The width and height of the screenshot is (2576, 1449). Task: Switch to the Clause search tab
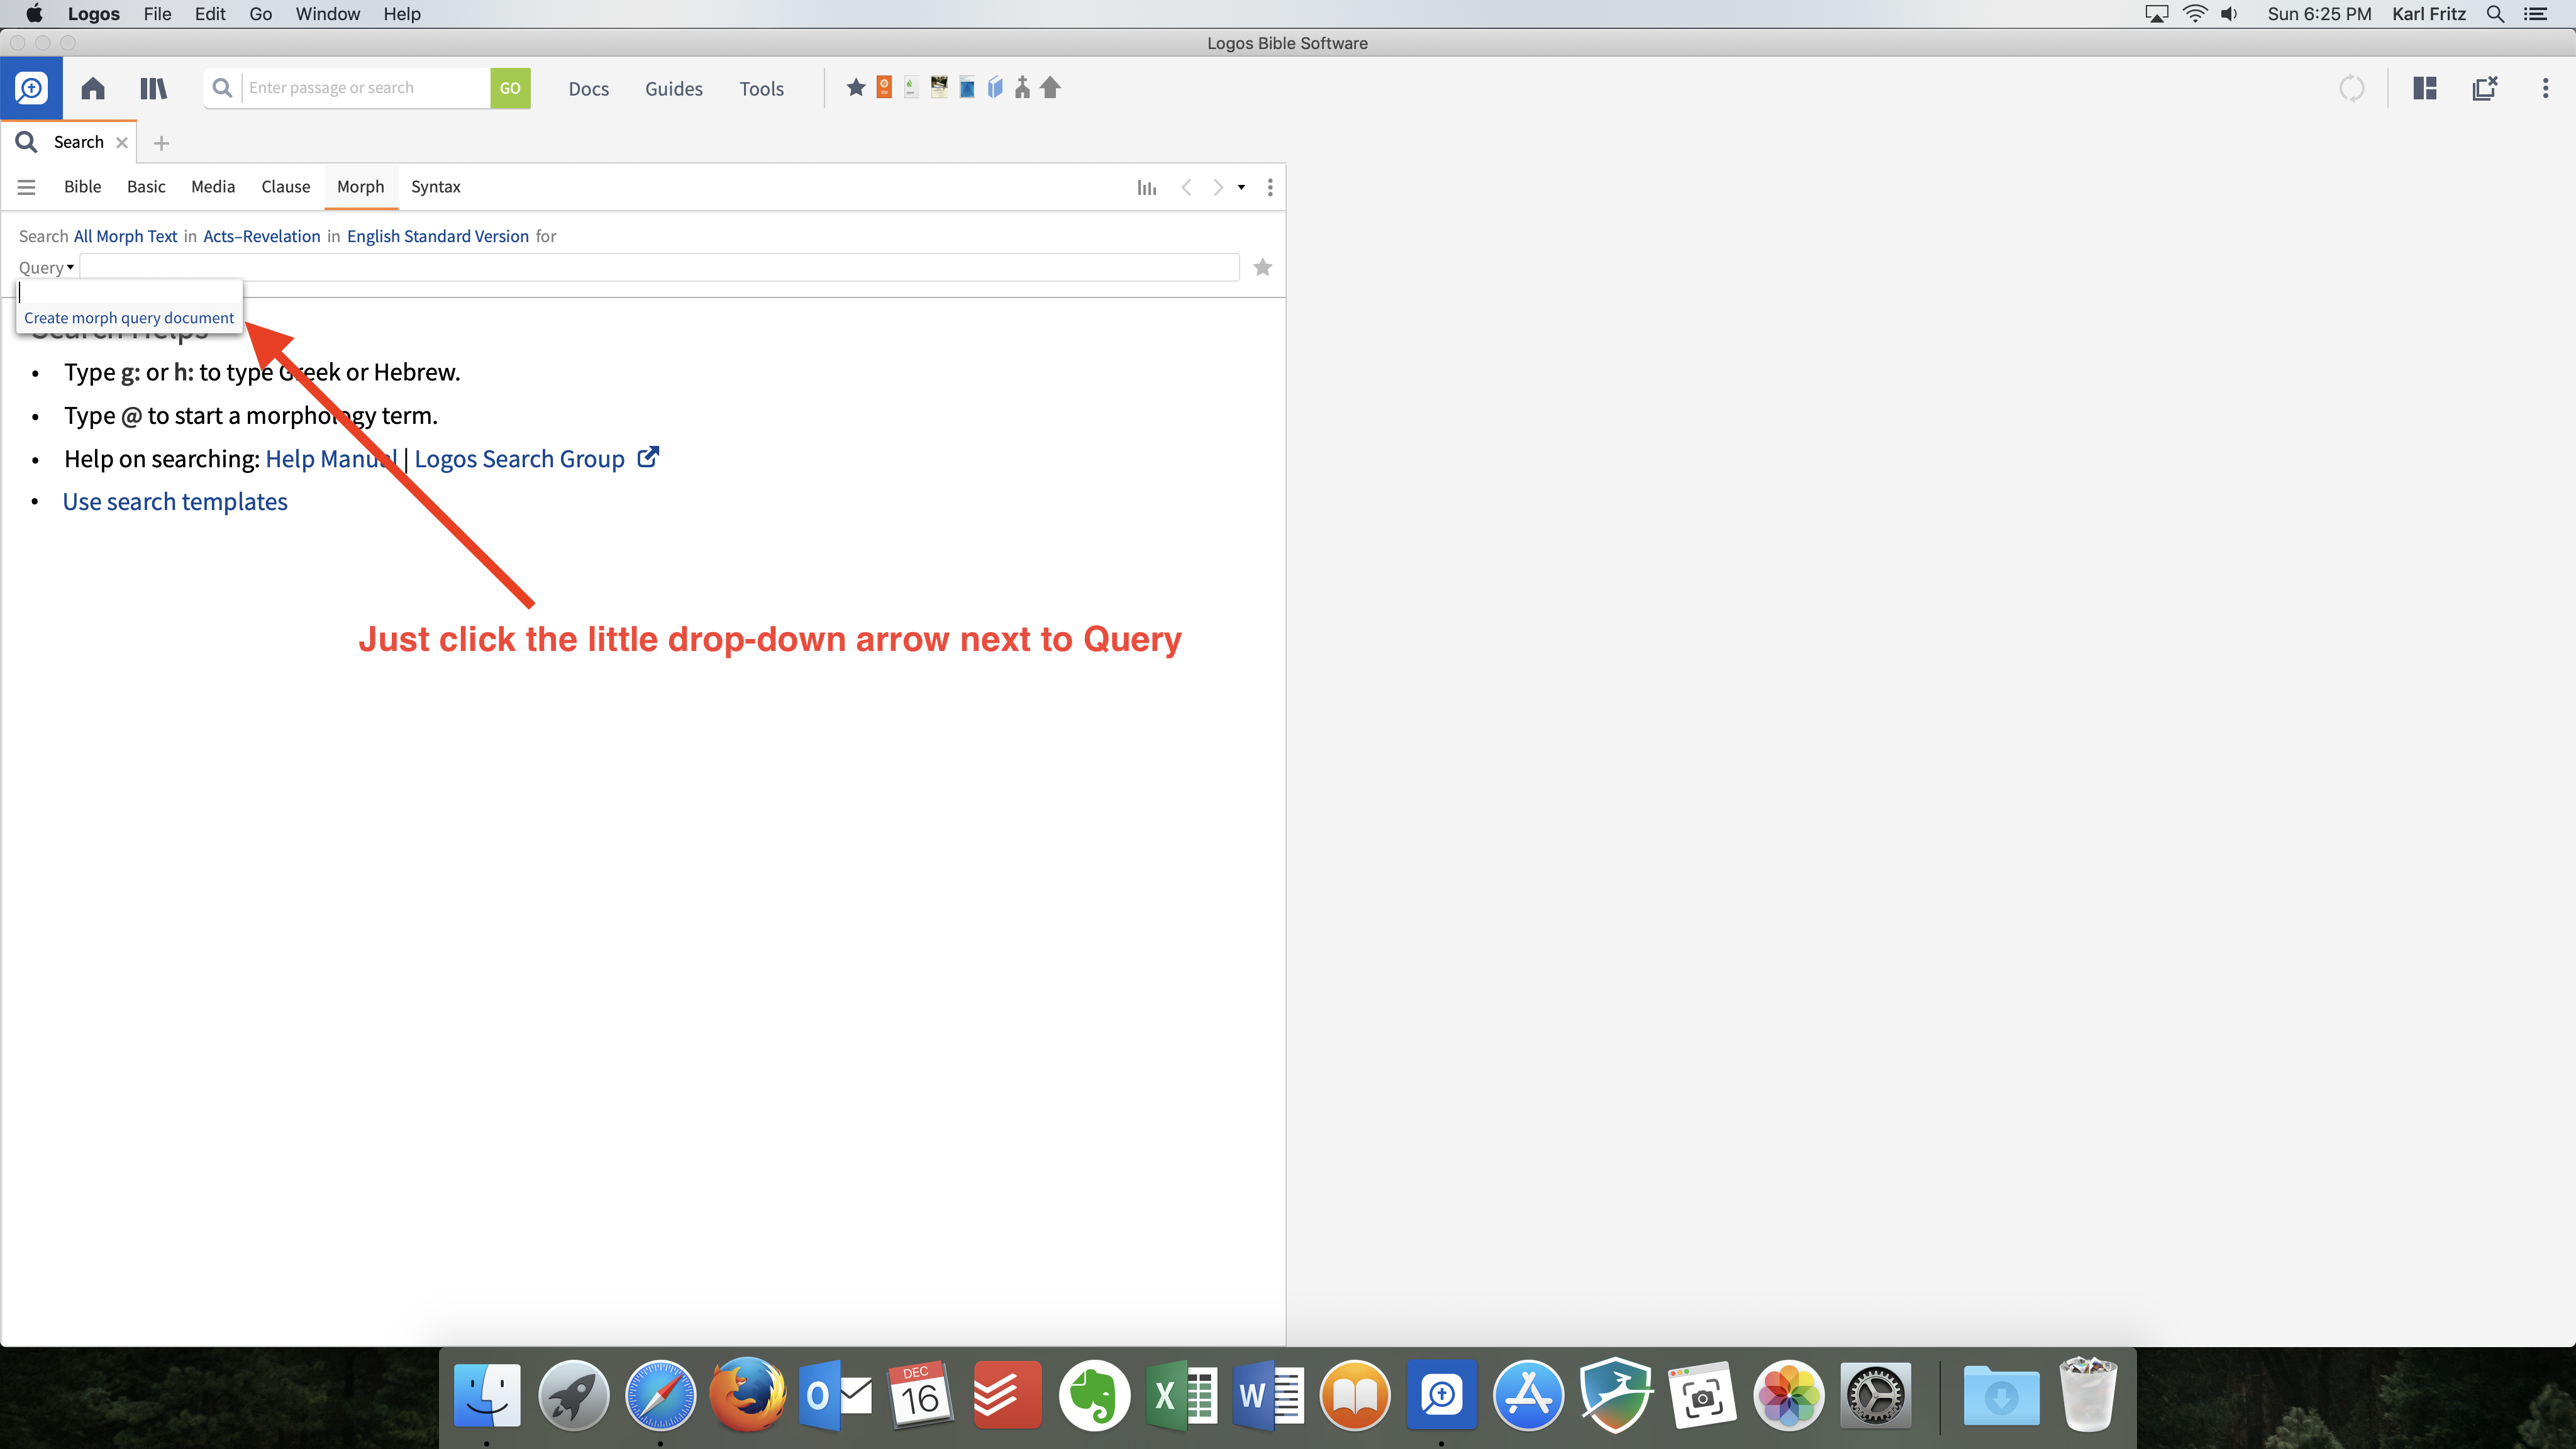click(x=286, y=187)
